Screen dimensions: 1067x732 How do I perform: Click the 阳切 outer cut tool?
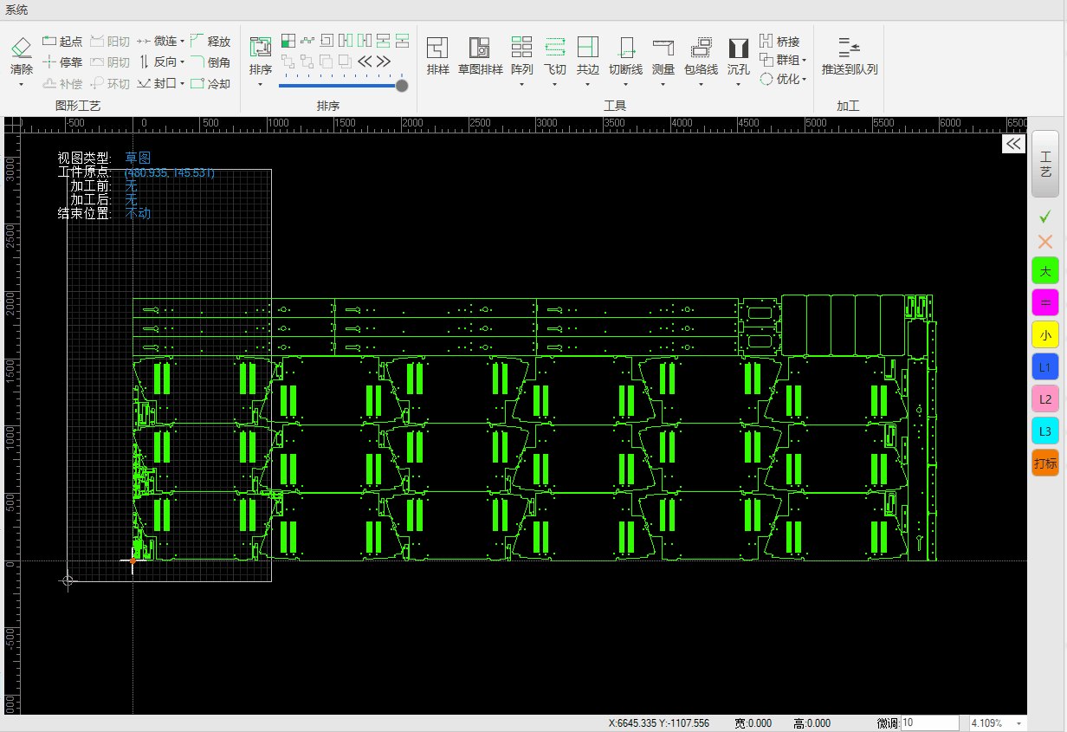pos(110,41)
